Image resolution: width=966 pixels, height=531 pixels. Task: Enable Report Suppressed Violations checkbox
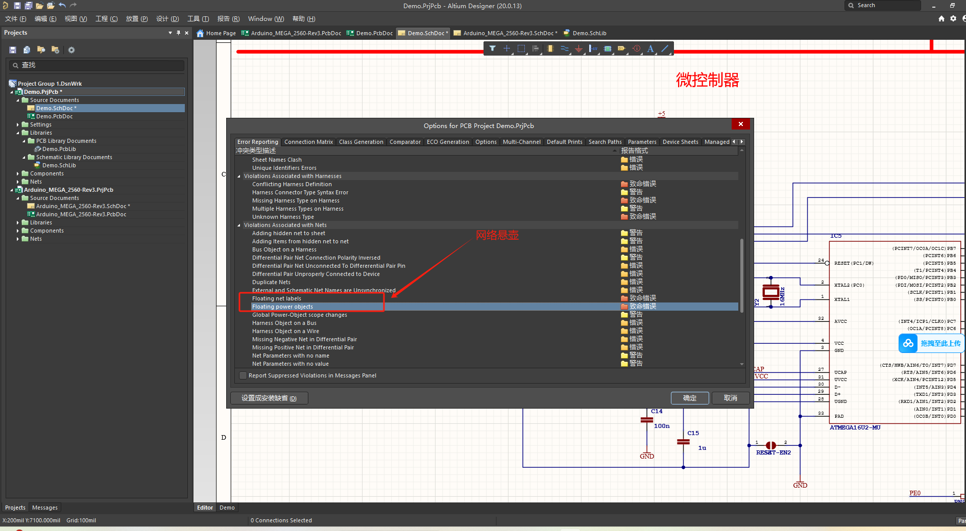point(243,375)
